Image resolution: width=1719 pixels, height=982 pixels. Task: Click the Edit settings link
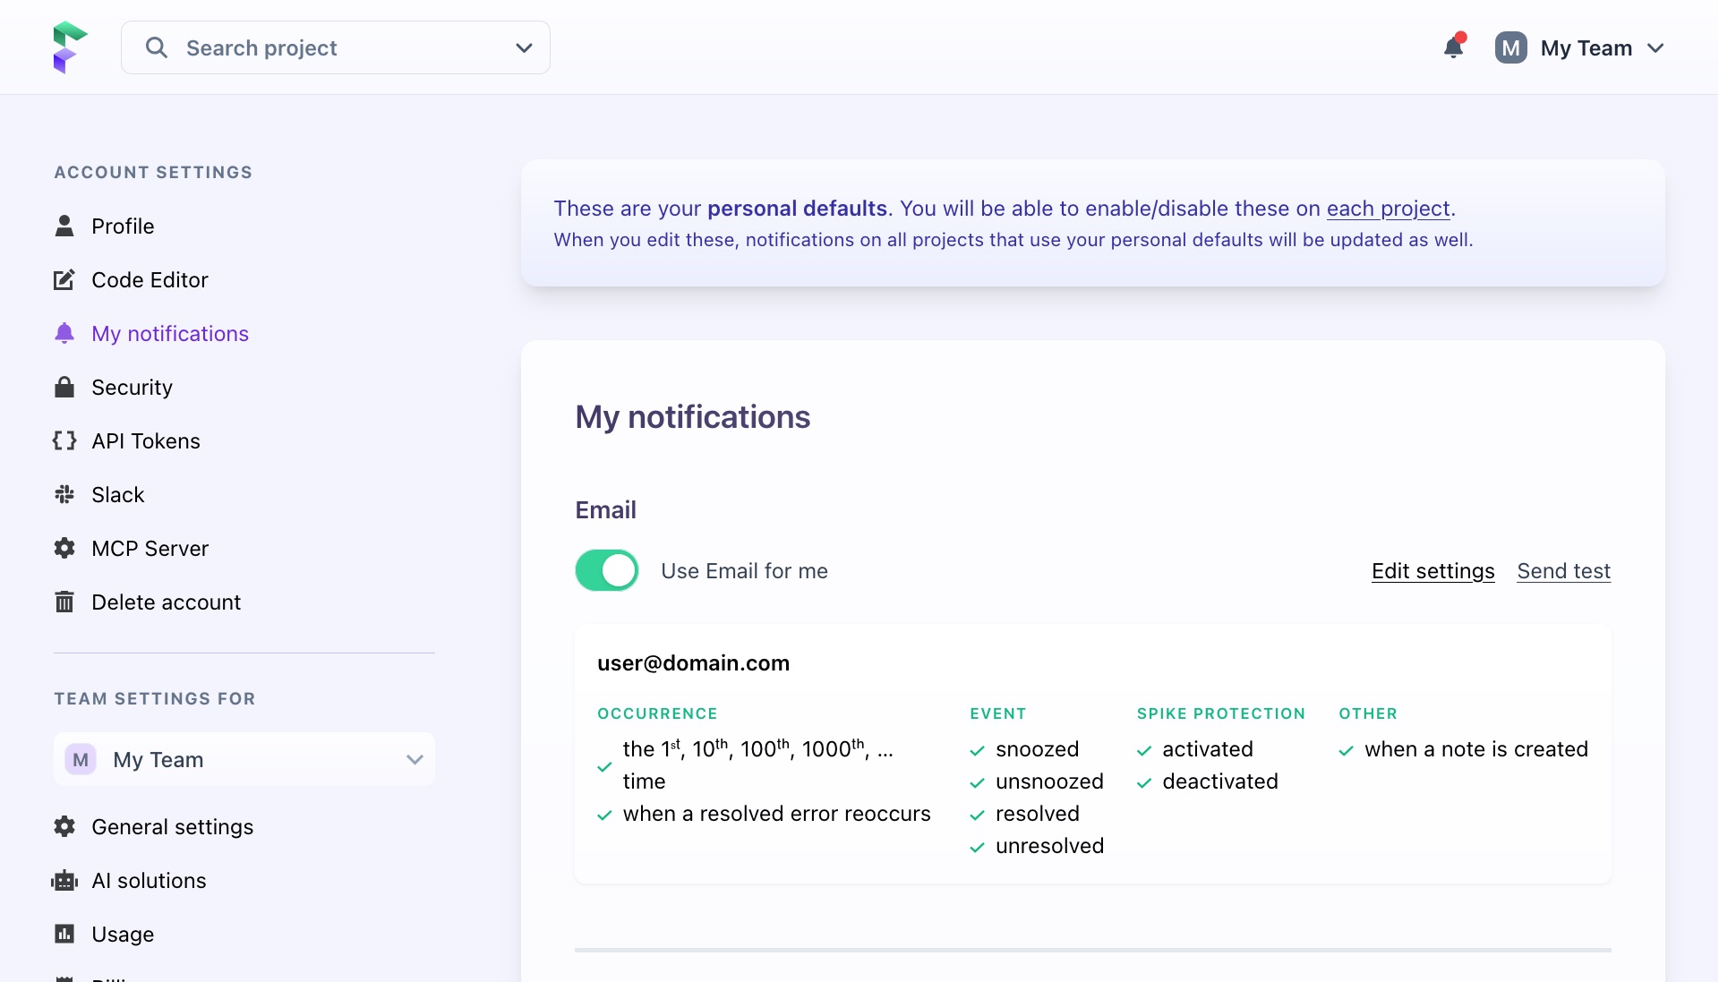click(1432, 571)
